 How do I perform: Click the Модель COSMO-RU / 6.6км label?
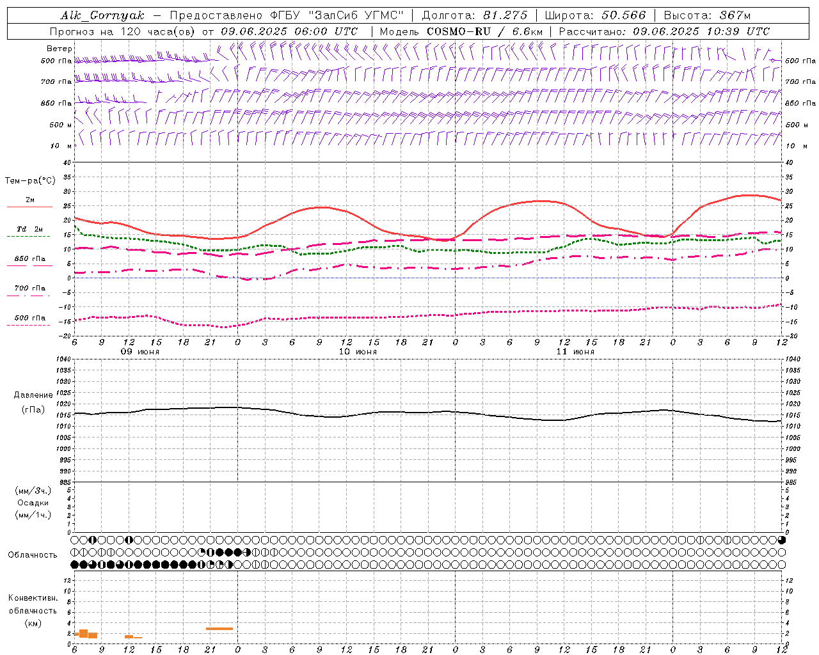click(x=461, y=31)
